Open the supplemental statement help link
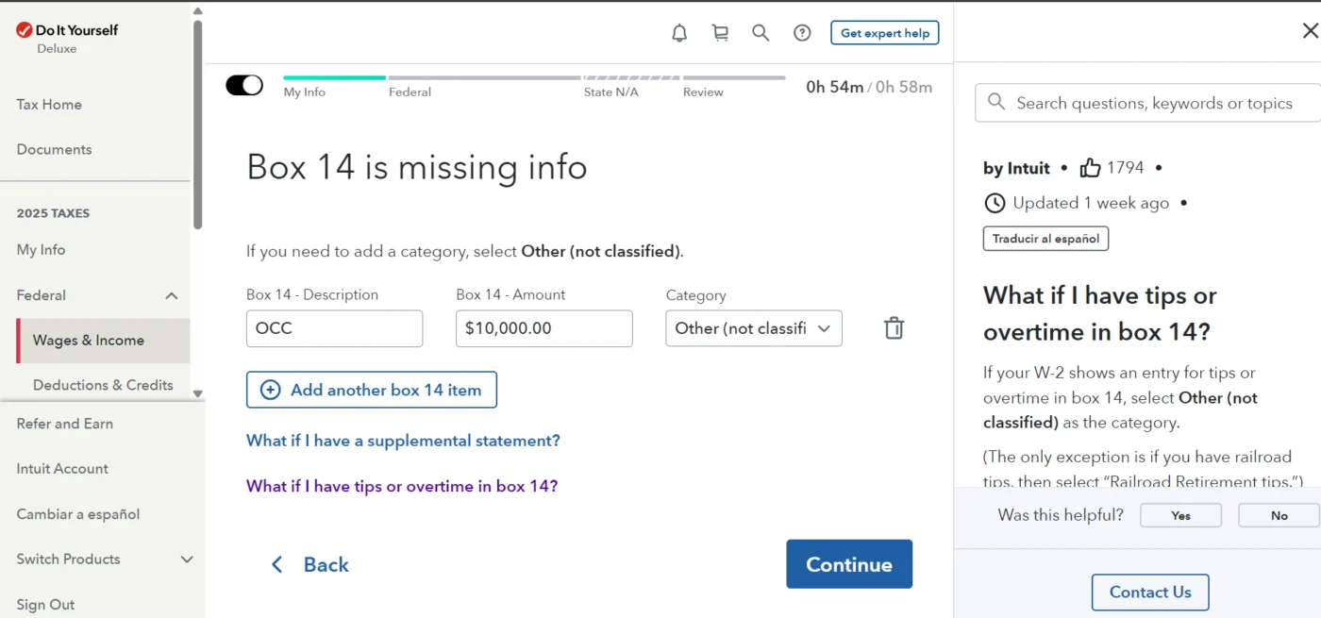This screenshot has height=618, width=1321. pyautogui.click(x=402, y=440)
